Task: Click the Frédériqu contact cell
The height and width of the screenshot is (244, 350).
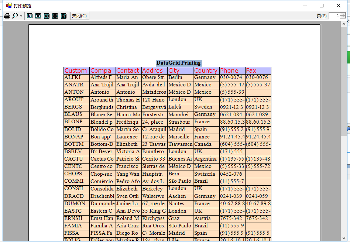Action: pyautogui.click(x=128, y=122)
